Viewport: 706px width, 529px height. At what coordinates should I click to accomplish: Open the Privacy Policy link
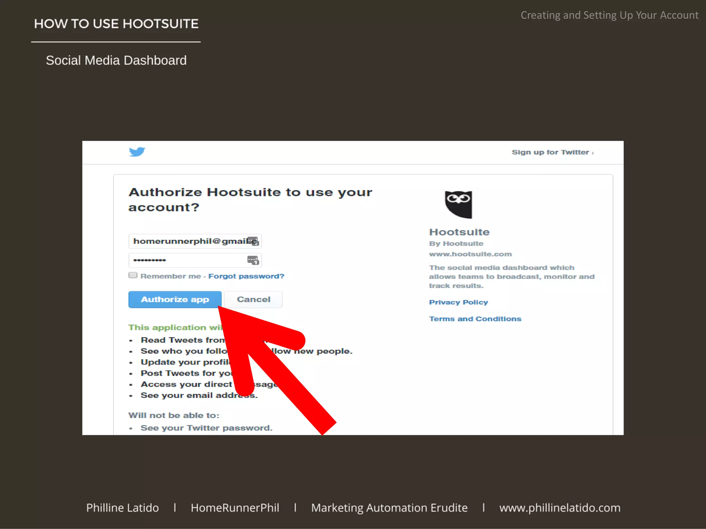(458, 302)
